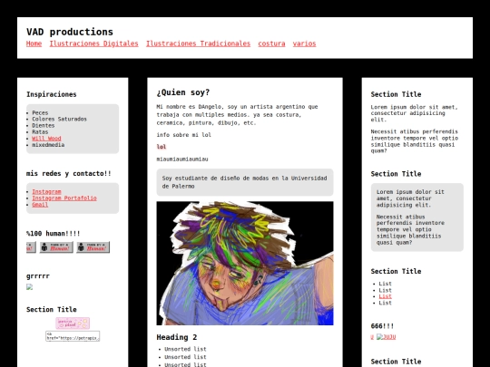Screen dimensions: 490x367
Task: Click the middle Made by a Human badge
Action: pyautogui.click(x=56, y=247)
